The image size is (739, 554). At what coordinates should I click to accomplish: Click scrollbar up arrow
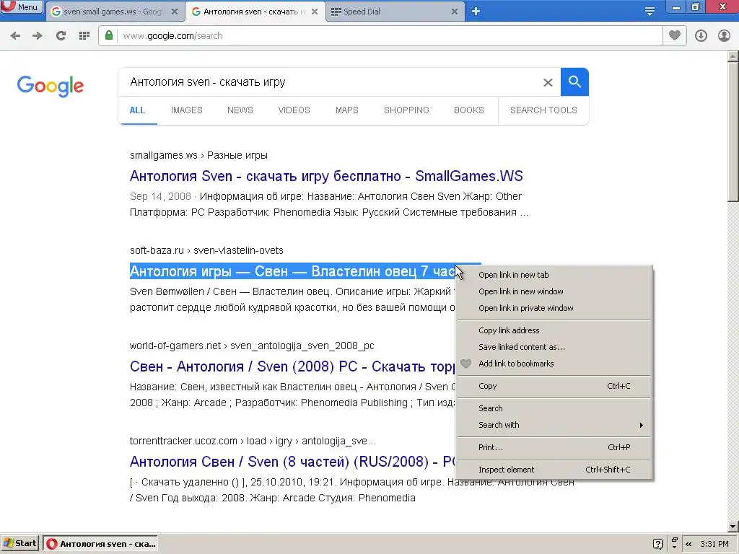click(x=733, y=56)
